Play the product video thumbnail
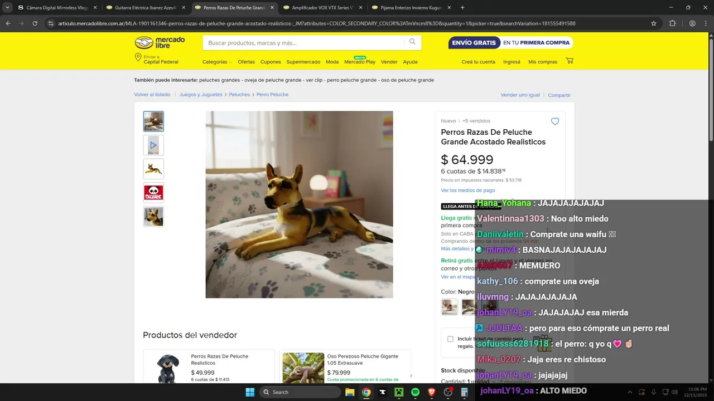714x401 pixels. click(x=153, y=145)
